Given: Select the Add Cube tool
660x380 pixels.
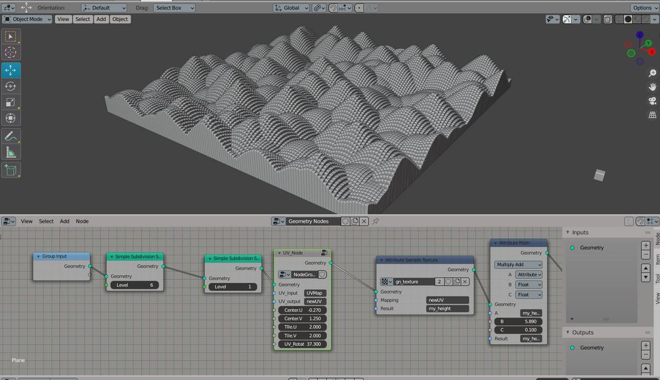Looking at the screenshot, I should coord(11,169).
